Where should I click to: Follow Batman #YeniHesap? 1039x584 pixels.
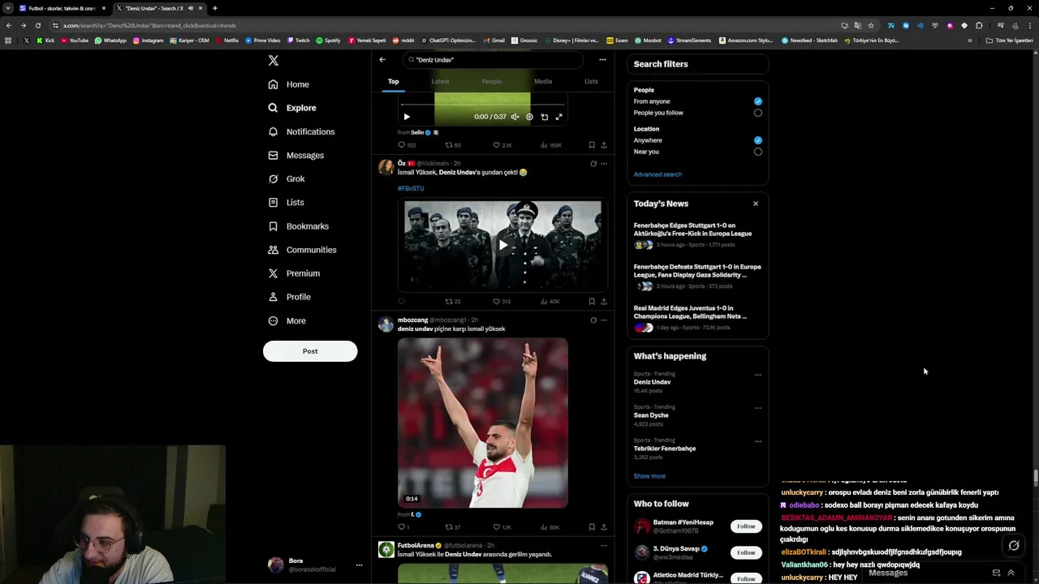pos(746,526)
